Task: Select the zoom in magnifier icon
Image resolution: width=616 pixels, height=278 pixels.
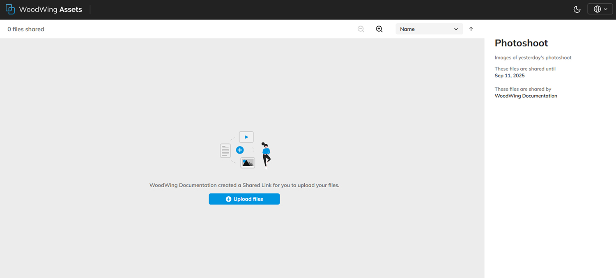Action: 379,29
